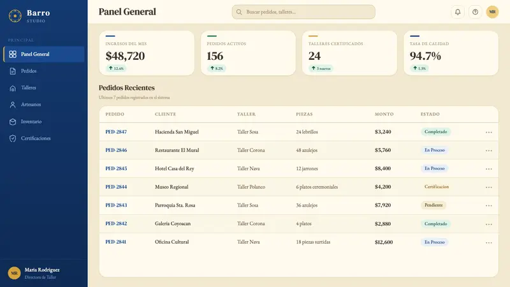Viewport: 510px width, 287px height.
Task: Click Taller Polanco cell
Action: (251, 187)
